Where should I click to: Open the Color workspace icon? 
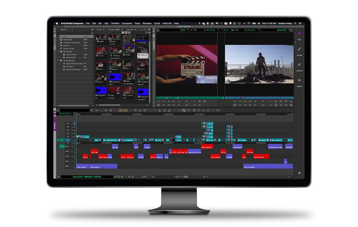click(299, 49)
